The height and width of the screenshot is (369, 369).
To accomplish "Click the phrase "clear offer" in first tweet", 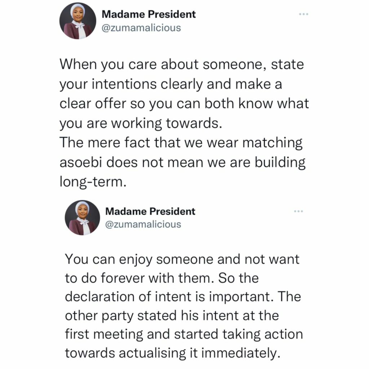I will click(x=93, y=103).
